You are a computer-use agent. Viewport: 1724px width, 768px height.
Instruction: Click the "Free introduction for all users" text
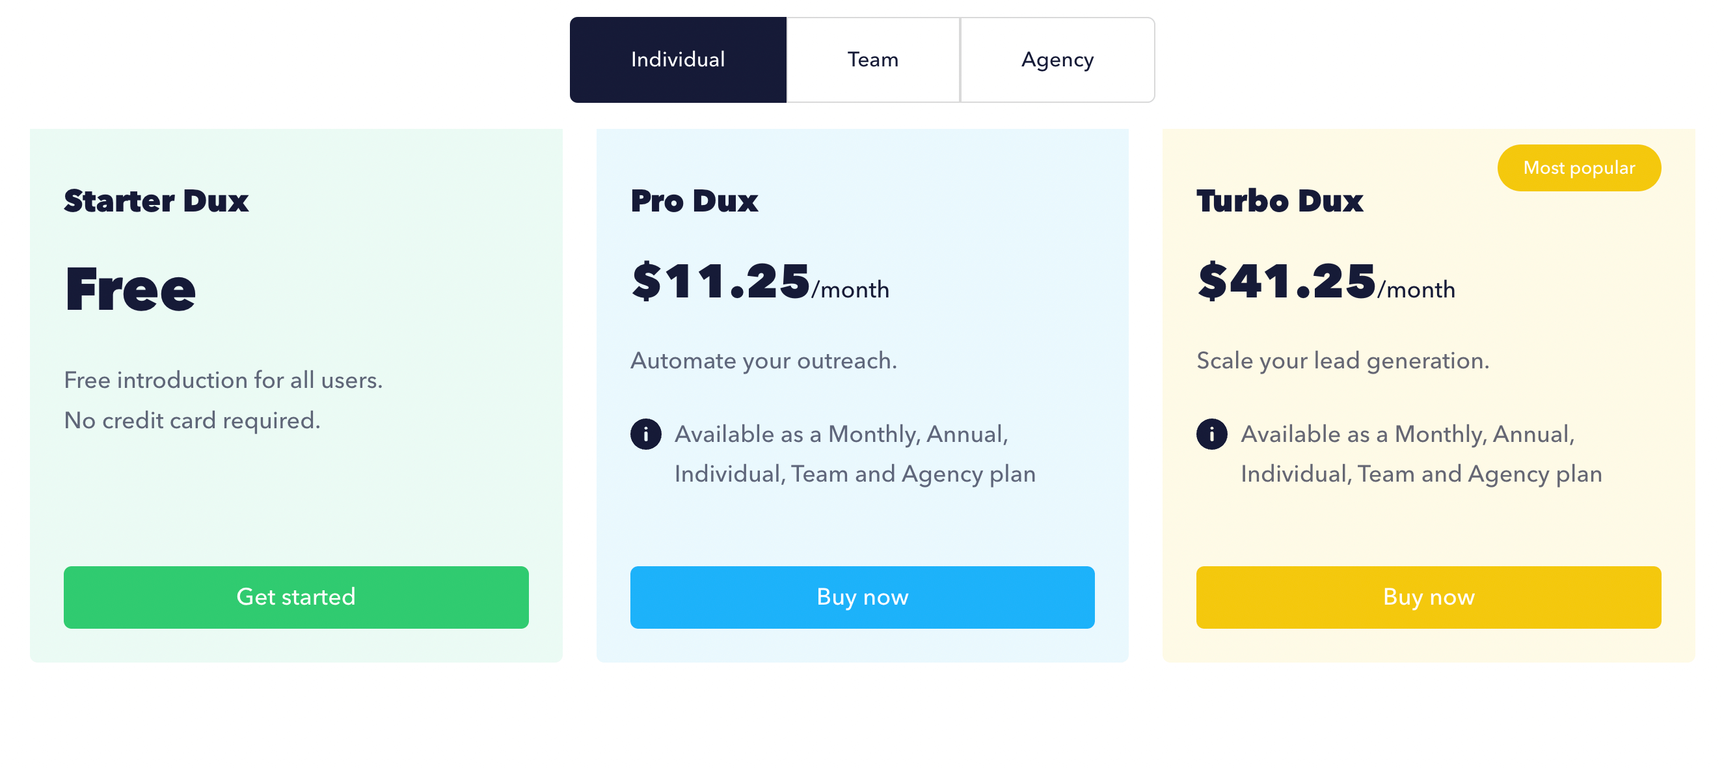tap(223, 379)
